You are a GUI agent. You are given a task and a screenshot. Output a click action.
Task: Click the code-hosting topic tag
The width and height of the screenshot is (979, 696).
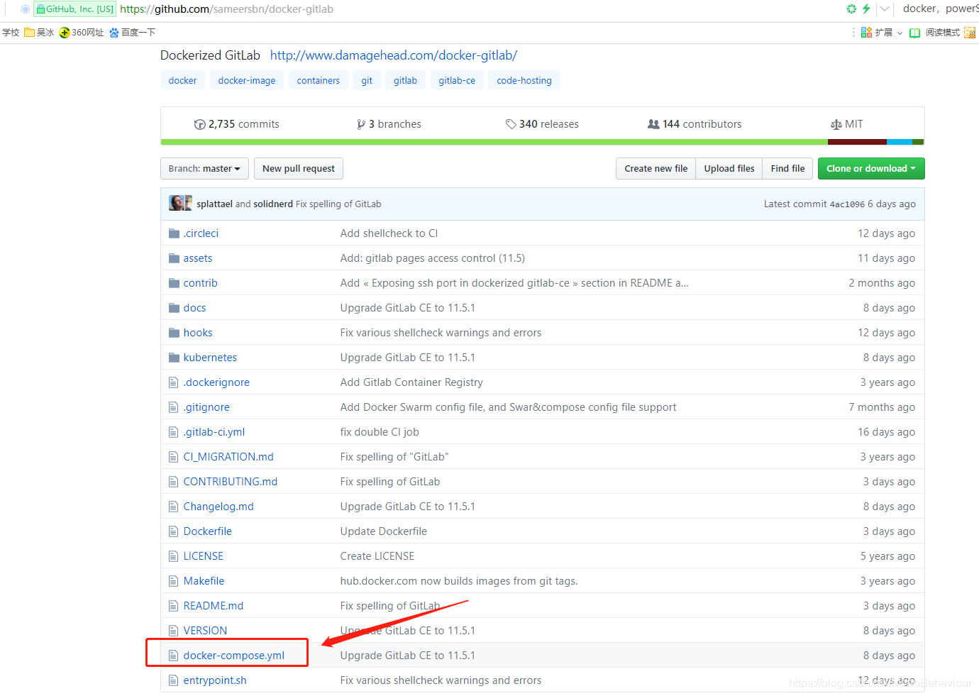pyautogui.click(x=524, y=81)
